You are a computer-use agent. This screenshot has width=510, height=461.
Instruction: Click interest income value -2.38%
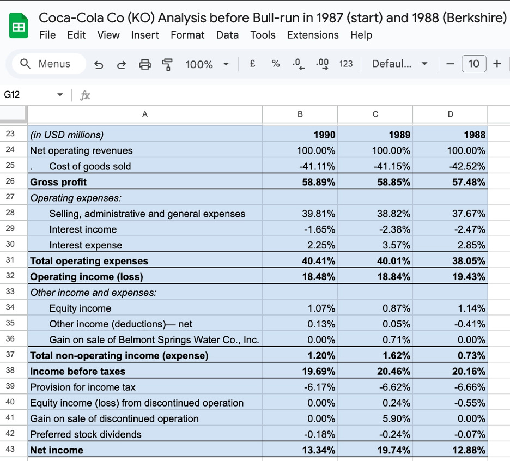[375, 229]
